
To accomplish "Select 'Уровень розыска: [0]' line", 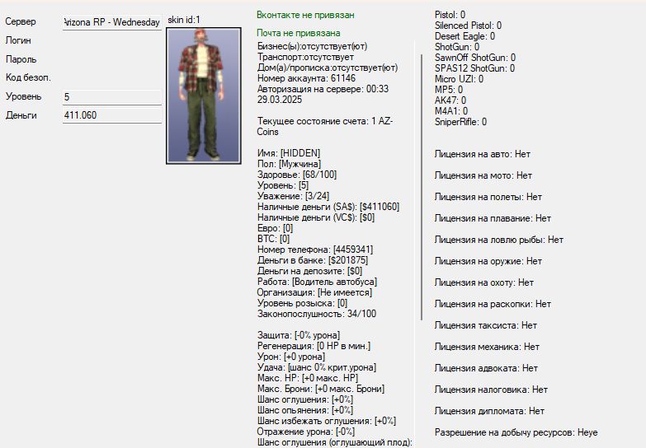I will coord(302,303).
